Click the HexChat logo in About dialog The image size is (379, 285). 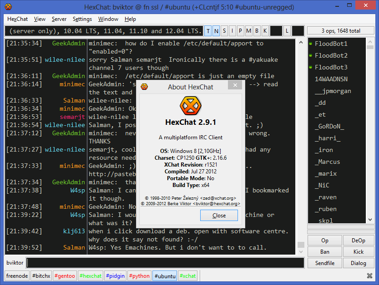tap(191, 106)
